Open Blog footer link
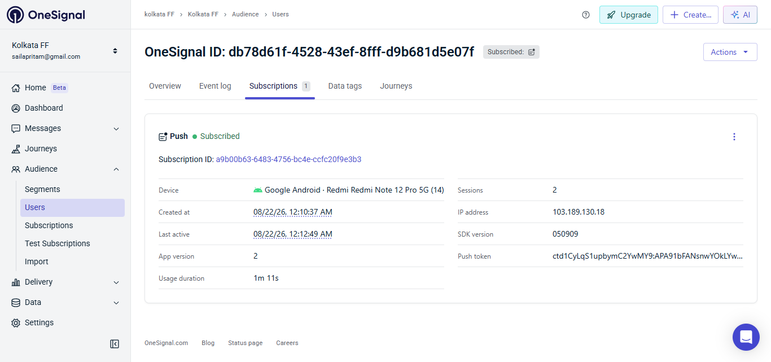This screenshot has height=362, width=771. (208, 343)
